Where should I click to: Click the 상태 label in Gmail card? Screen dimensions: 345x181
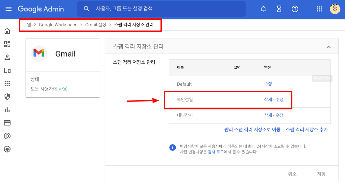pos(35,79)
